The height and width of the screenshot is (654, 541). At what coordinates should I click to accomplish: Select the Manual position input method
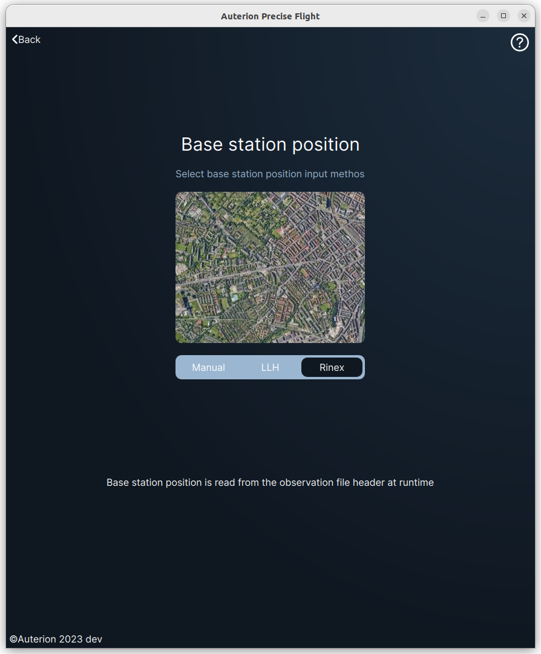[208, 367]
